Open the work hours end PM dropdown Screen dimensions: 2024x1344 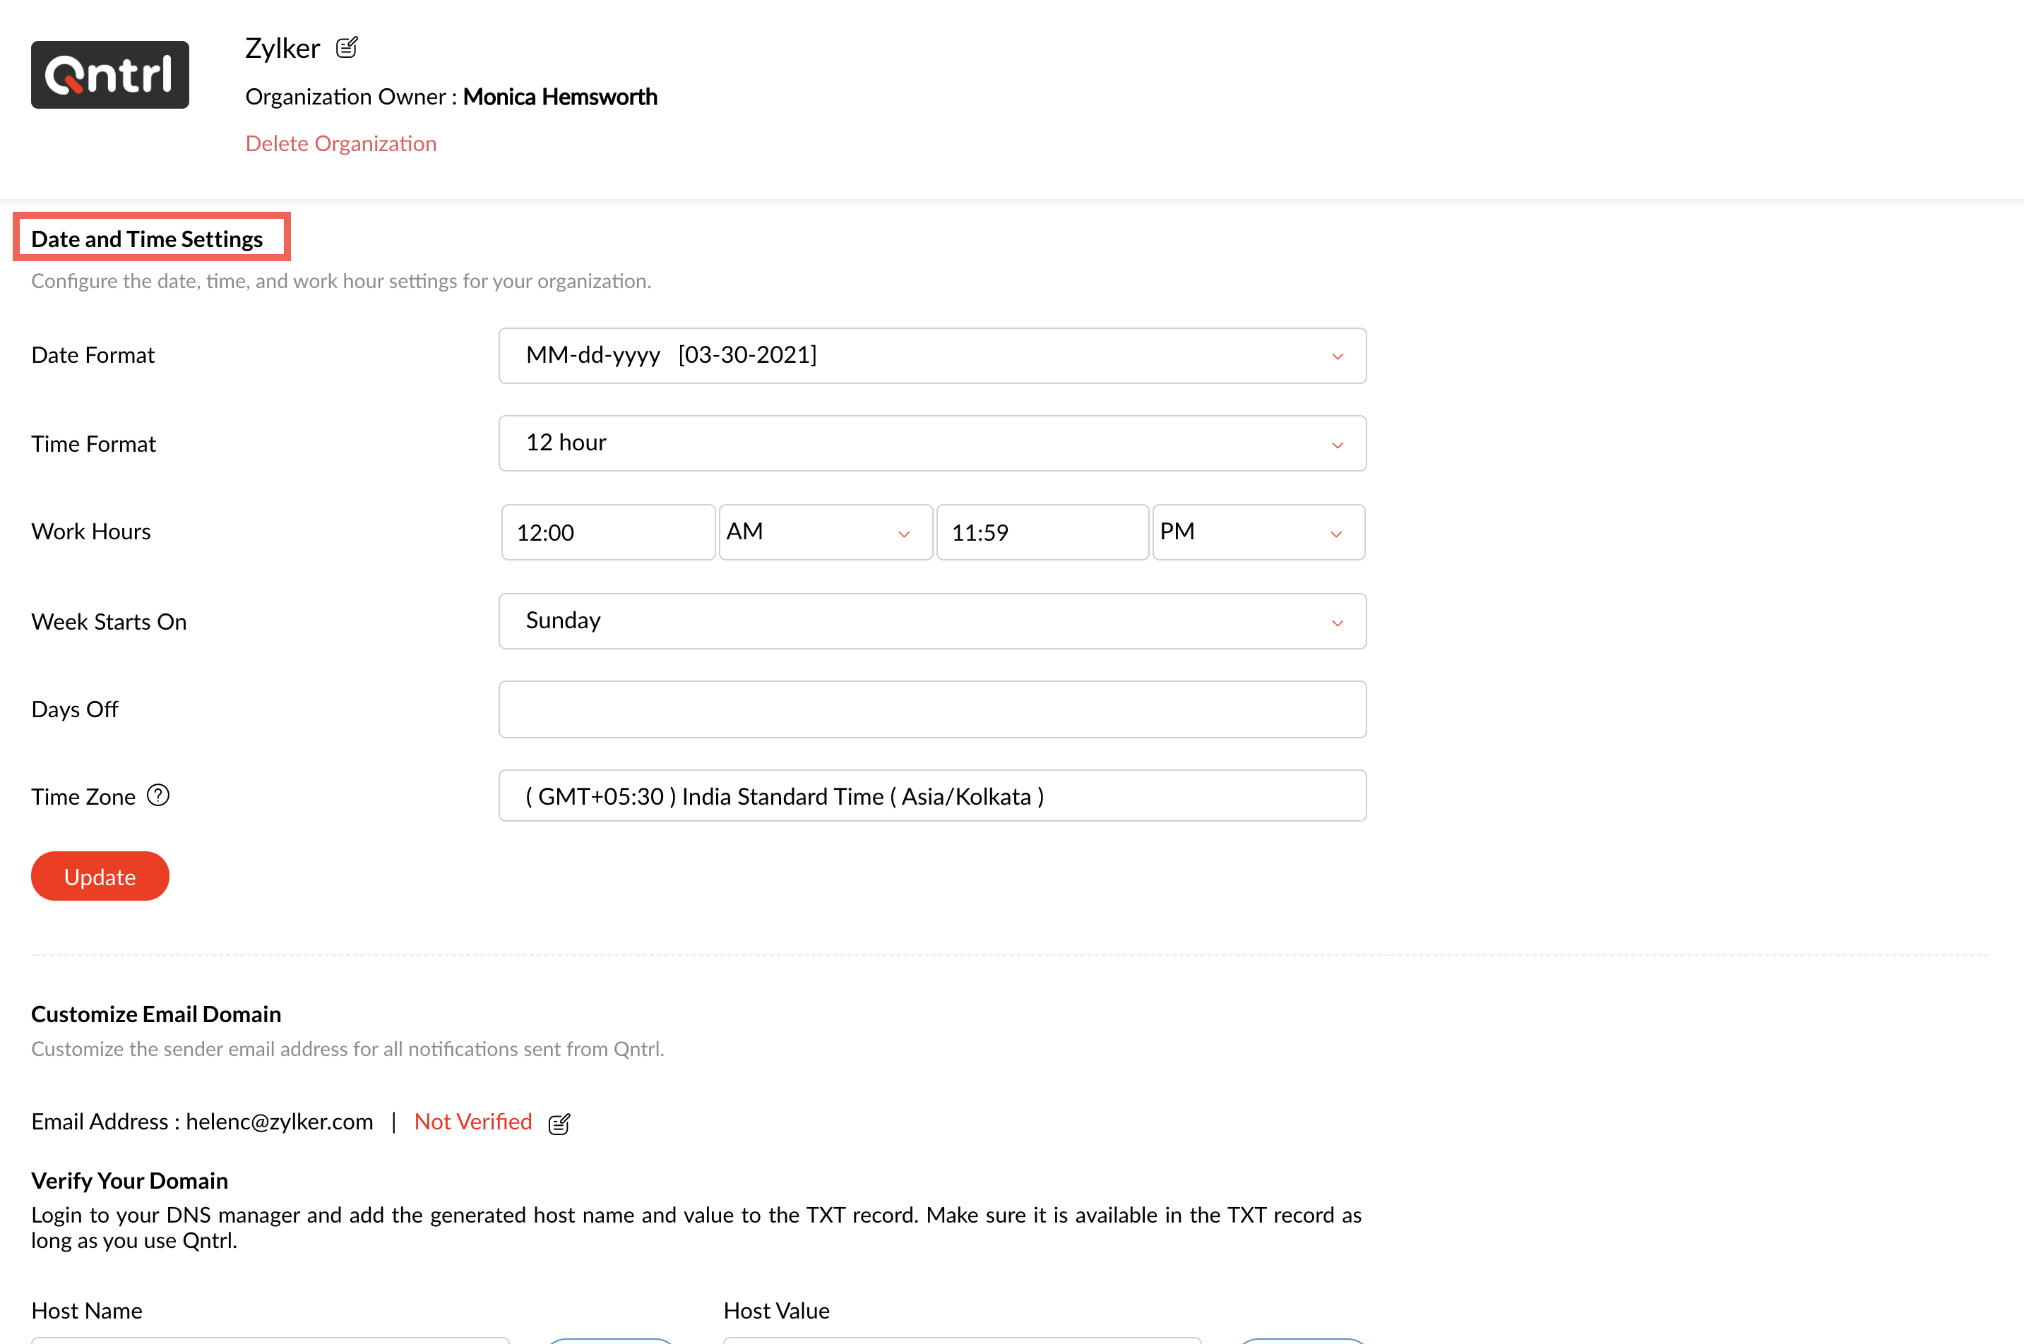[x=1257, y=532]
